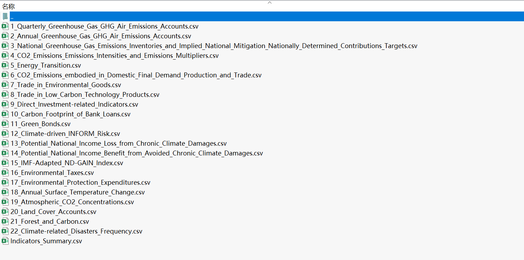The width and height of the screenshot is (524, 260).
Task: Select the 6_CO2_Emissions_embodied_in_Domestic_Final_Demand file name
Action: click(136, 75)
